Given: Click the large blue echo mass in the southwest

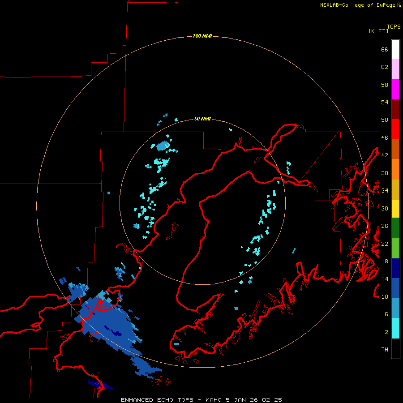Looking at the screenshot, I should point(111,324).
